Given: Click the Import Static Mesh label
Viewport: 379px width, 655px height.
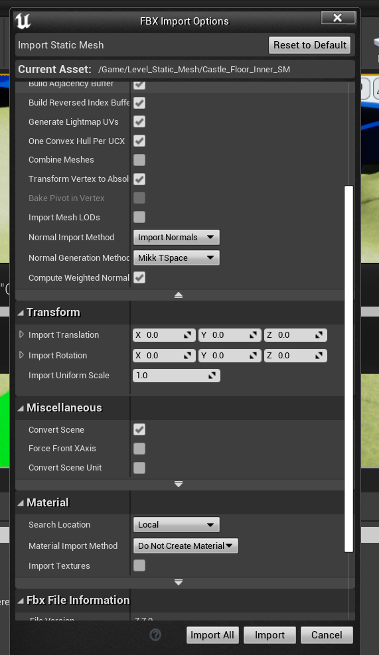Looking at the screenshot, I should coord(60,45).
